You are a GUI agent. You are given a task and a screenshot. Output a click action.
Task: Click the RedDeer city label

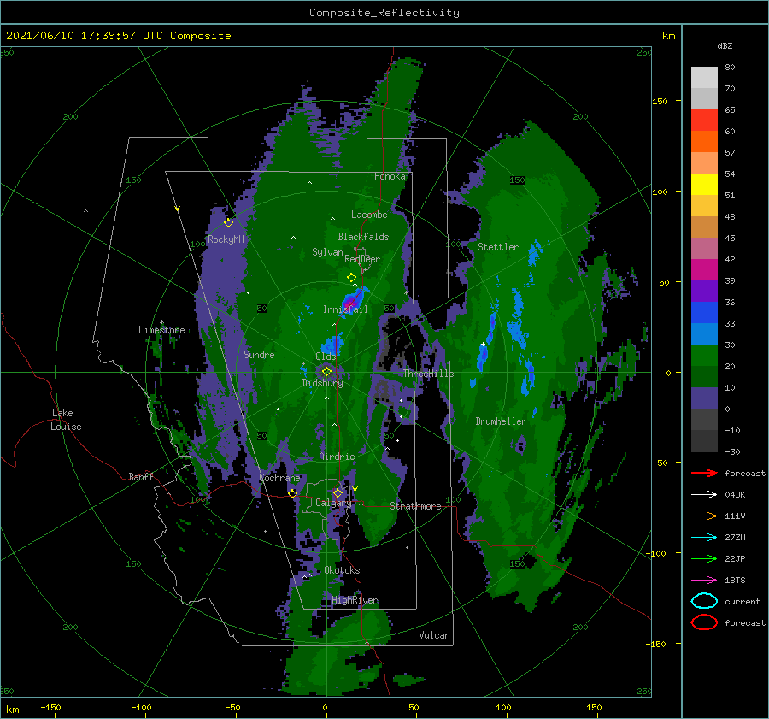coord(362,259)
